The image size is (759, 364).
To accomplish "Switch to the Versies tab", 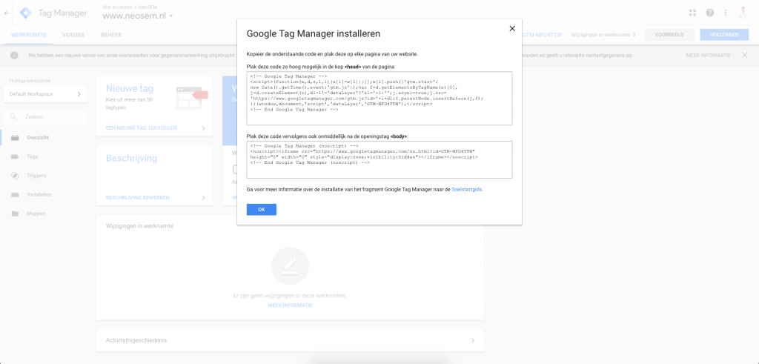I will [73, 35].
